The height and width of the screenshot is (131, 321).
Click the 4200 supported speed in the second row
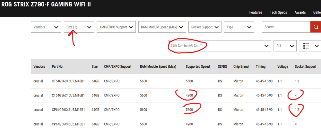(x=189, y=95)
